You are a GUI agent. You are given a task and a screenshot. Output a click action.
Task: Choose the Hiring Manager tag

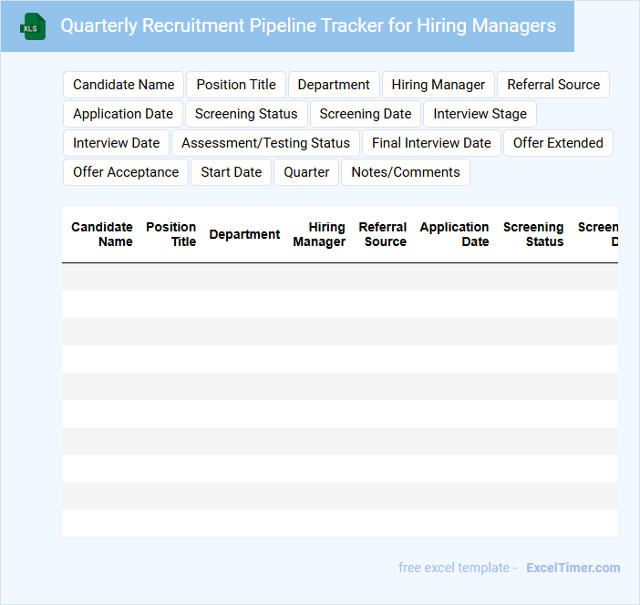point(439,85)
